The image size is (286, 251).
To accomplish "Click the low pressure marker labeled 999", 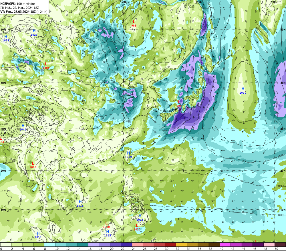I will tap(179, 104).
